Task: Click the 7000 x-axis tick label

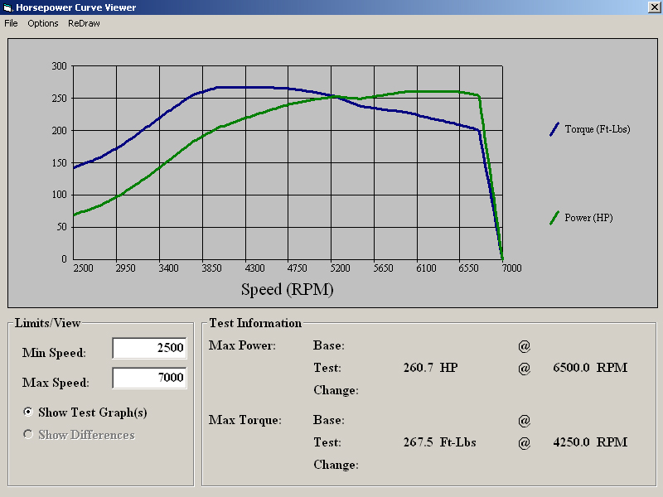Action: 511,268
